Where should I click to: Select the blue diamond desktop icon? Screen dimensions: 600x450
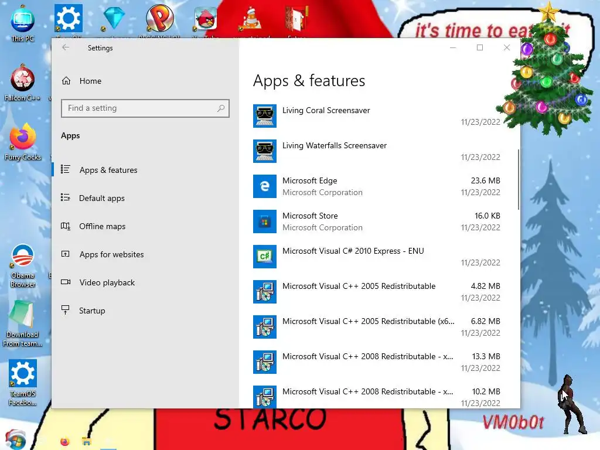[x=114, y=18]
